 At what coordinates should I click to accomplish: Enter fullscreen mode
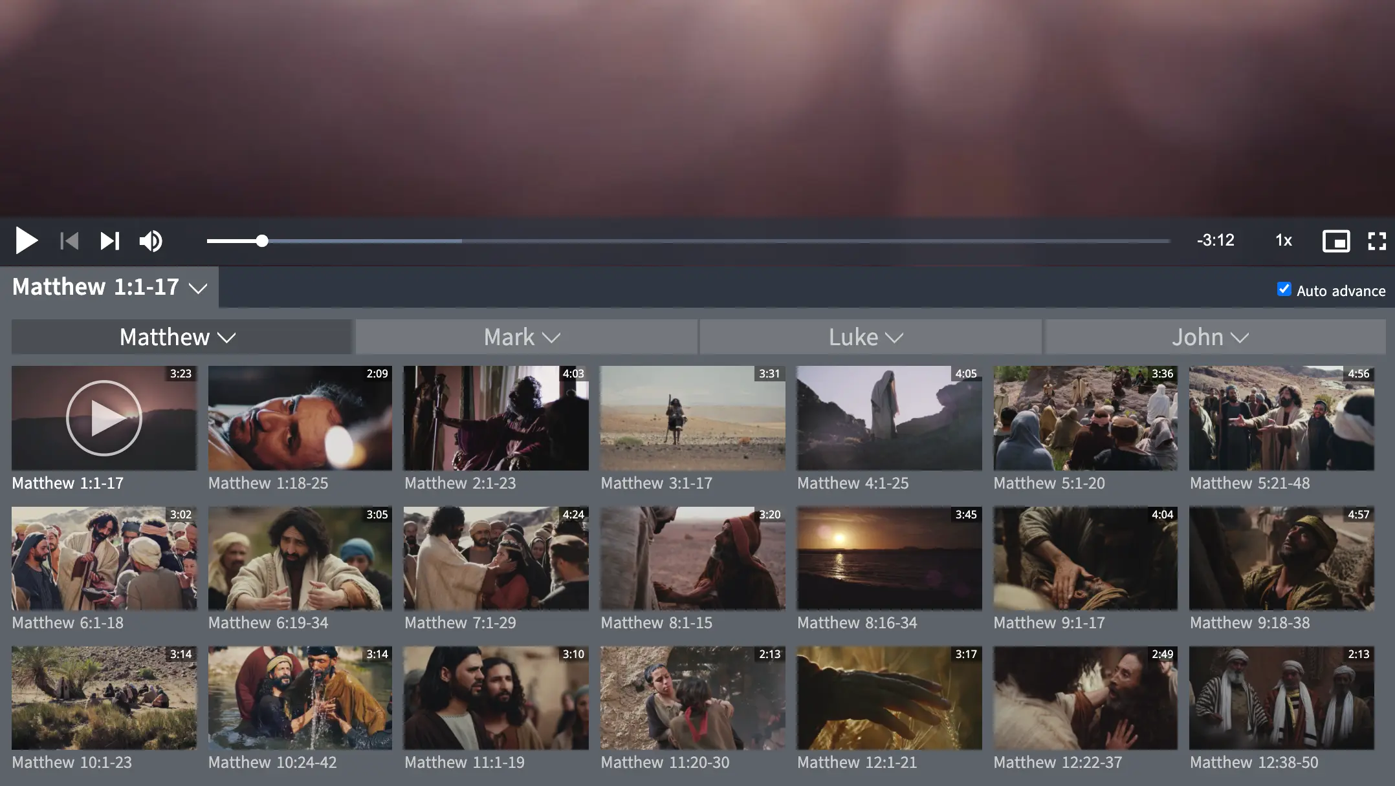1376,241
